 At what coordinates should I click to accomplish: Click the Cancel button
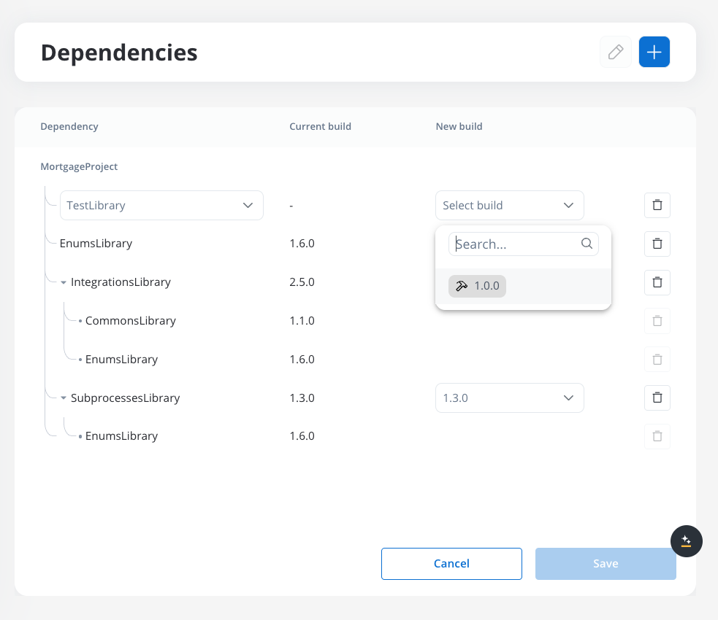point(451,564)
